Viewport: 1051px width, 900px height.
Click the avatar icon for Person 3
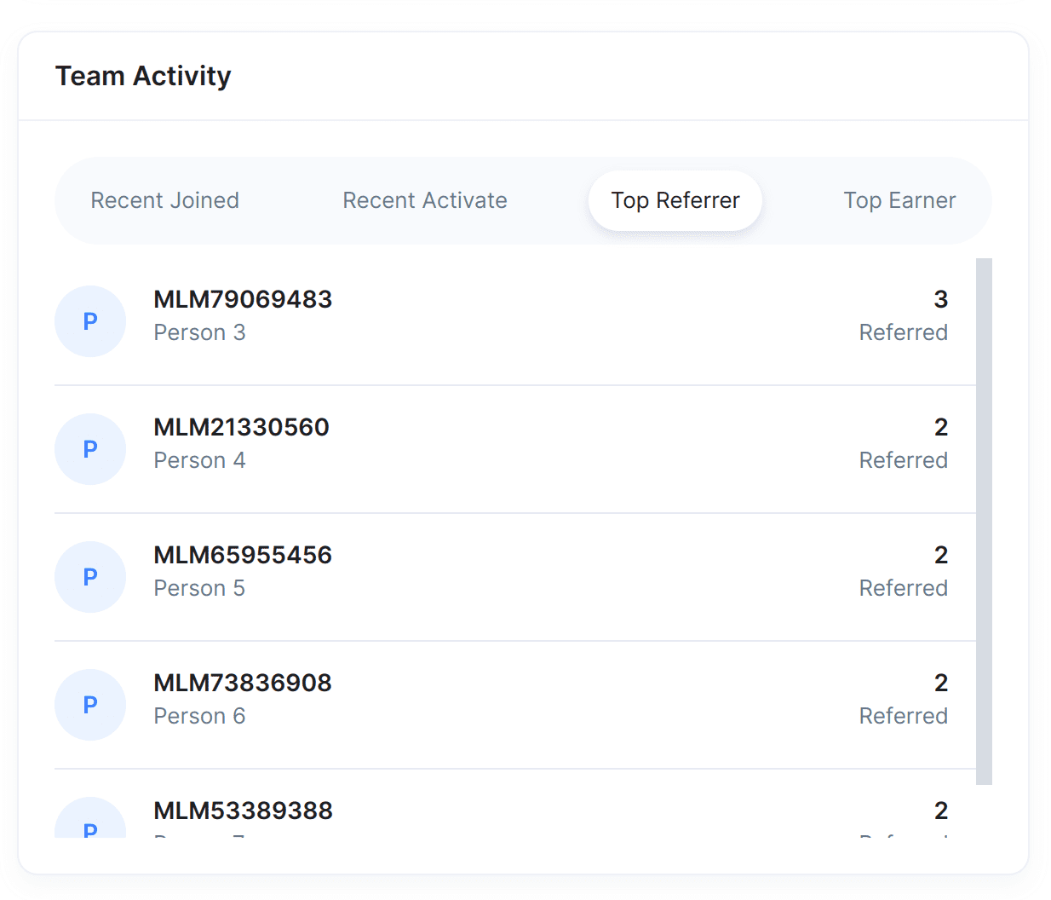[x=90, y=321]
